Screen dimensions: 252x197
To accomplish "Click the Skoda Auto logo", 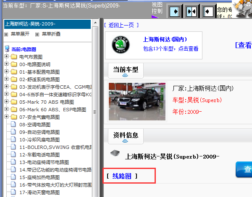I will [121, 45].
